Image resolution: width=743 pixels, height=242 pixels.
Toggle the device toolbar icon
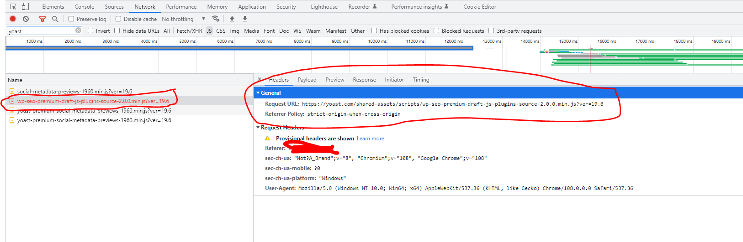(x=25, y=6)
